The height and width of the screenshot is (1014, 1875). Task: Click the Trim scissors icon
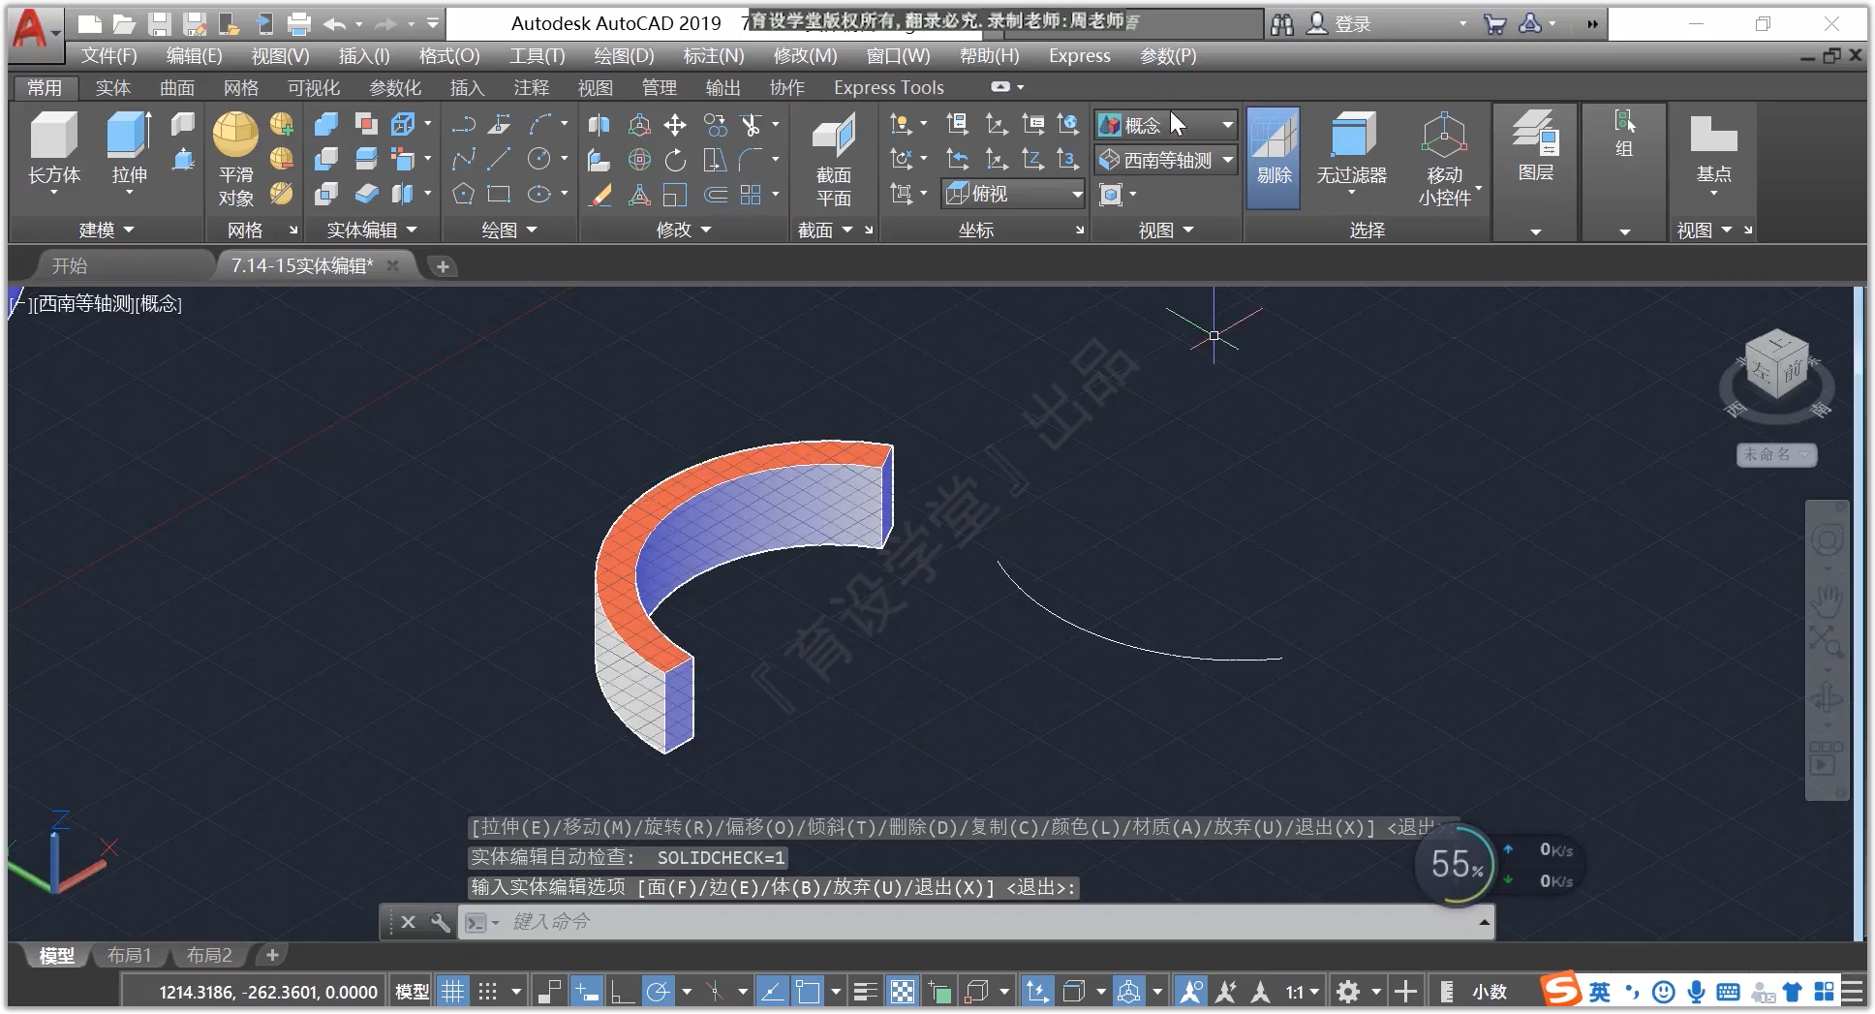click(x=751, y=124)
